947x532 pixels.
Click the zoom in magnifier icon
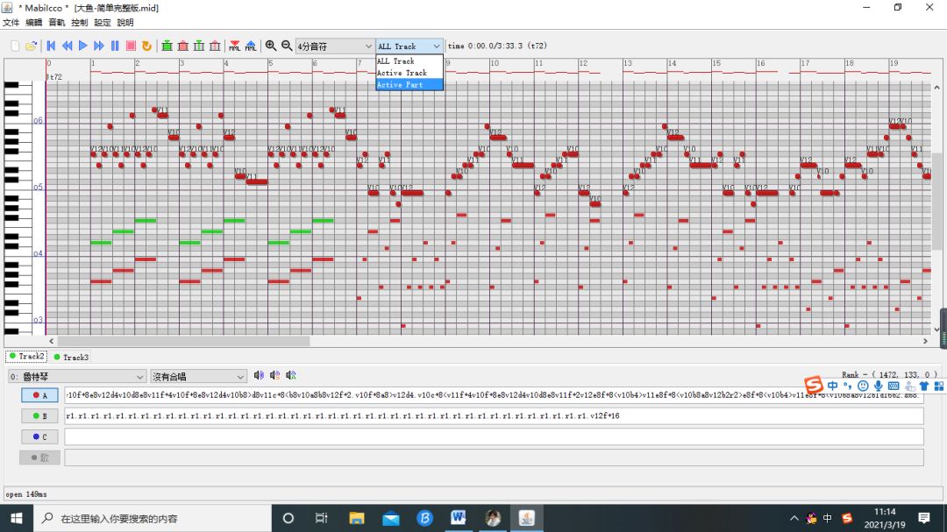(271, 46)
